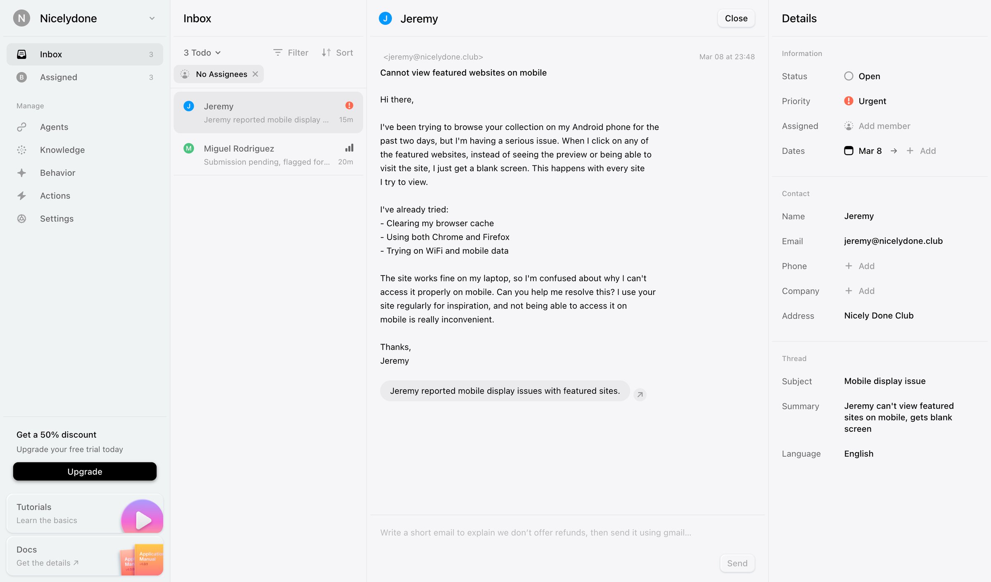Click the Sort button
This screenshot has width=991, height=582.
[337, 53]
